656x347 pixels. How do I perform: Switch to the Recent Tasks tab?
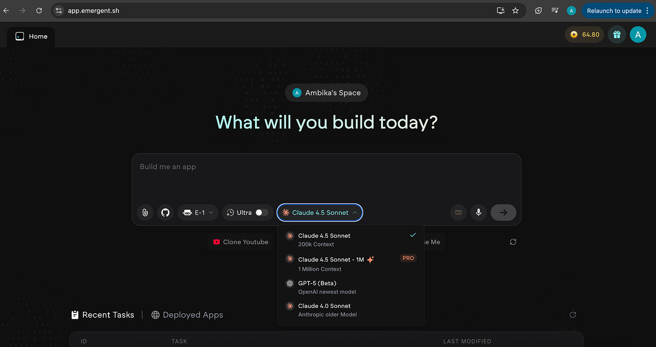103,315
